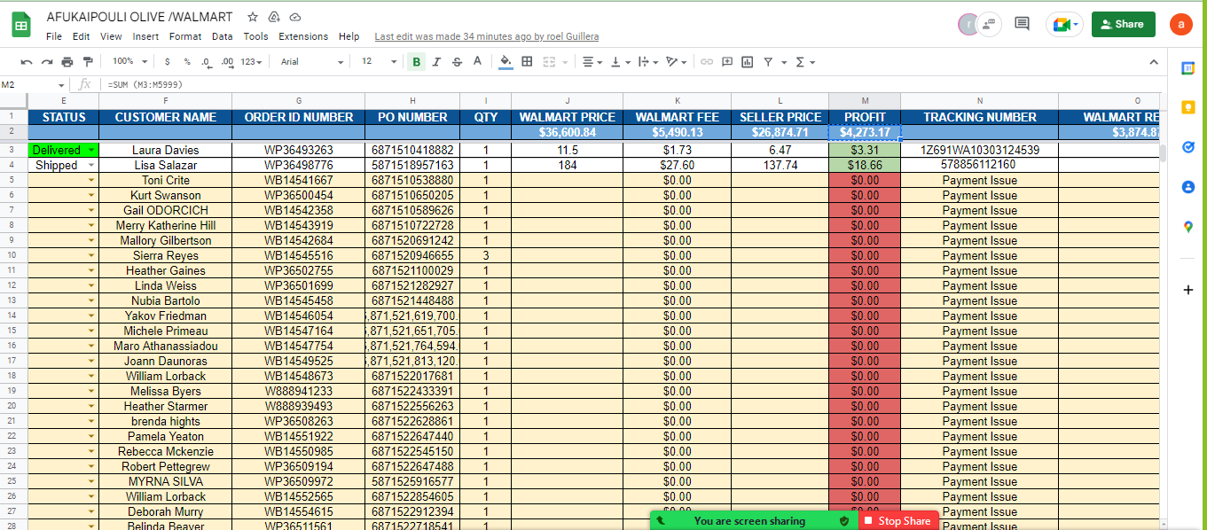
Task: Open the Help menu
Action: pos(349,36)
